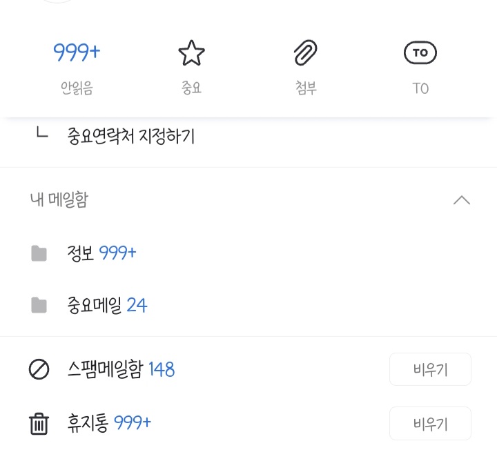Click the spam circle-slash icon

(39, 370)
